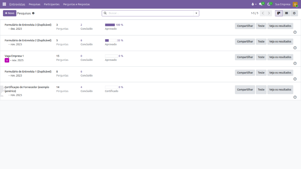Switch to Kanban view
Screen dimensions: 301x169
[x=279, y=13]
